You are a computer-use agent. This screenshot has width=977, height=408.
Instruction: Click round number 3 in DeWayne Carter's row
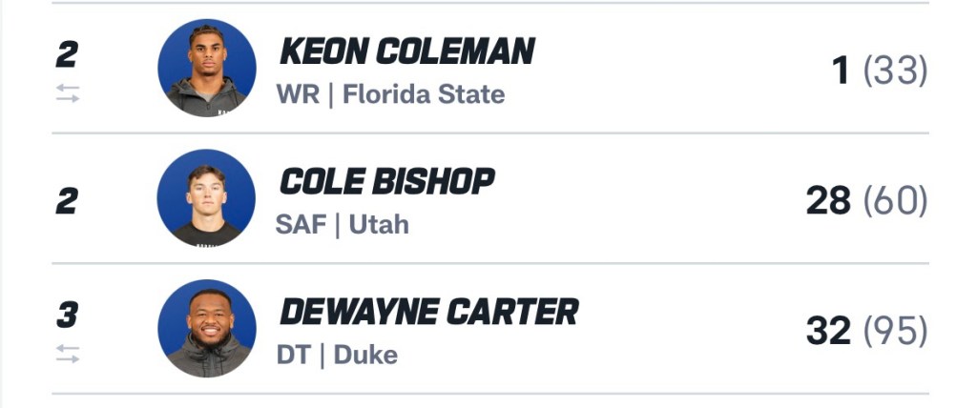click(66, 315)
